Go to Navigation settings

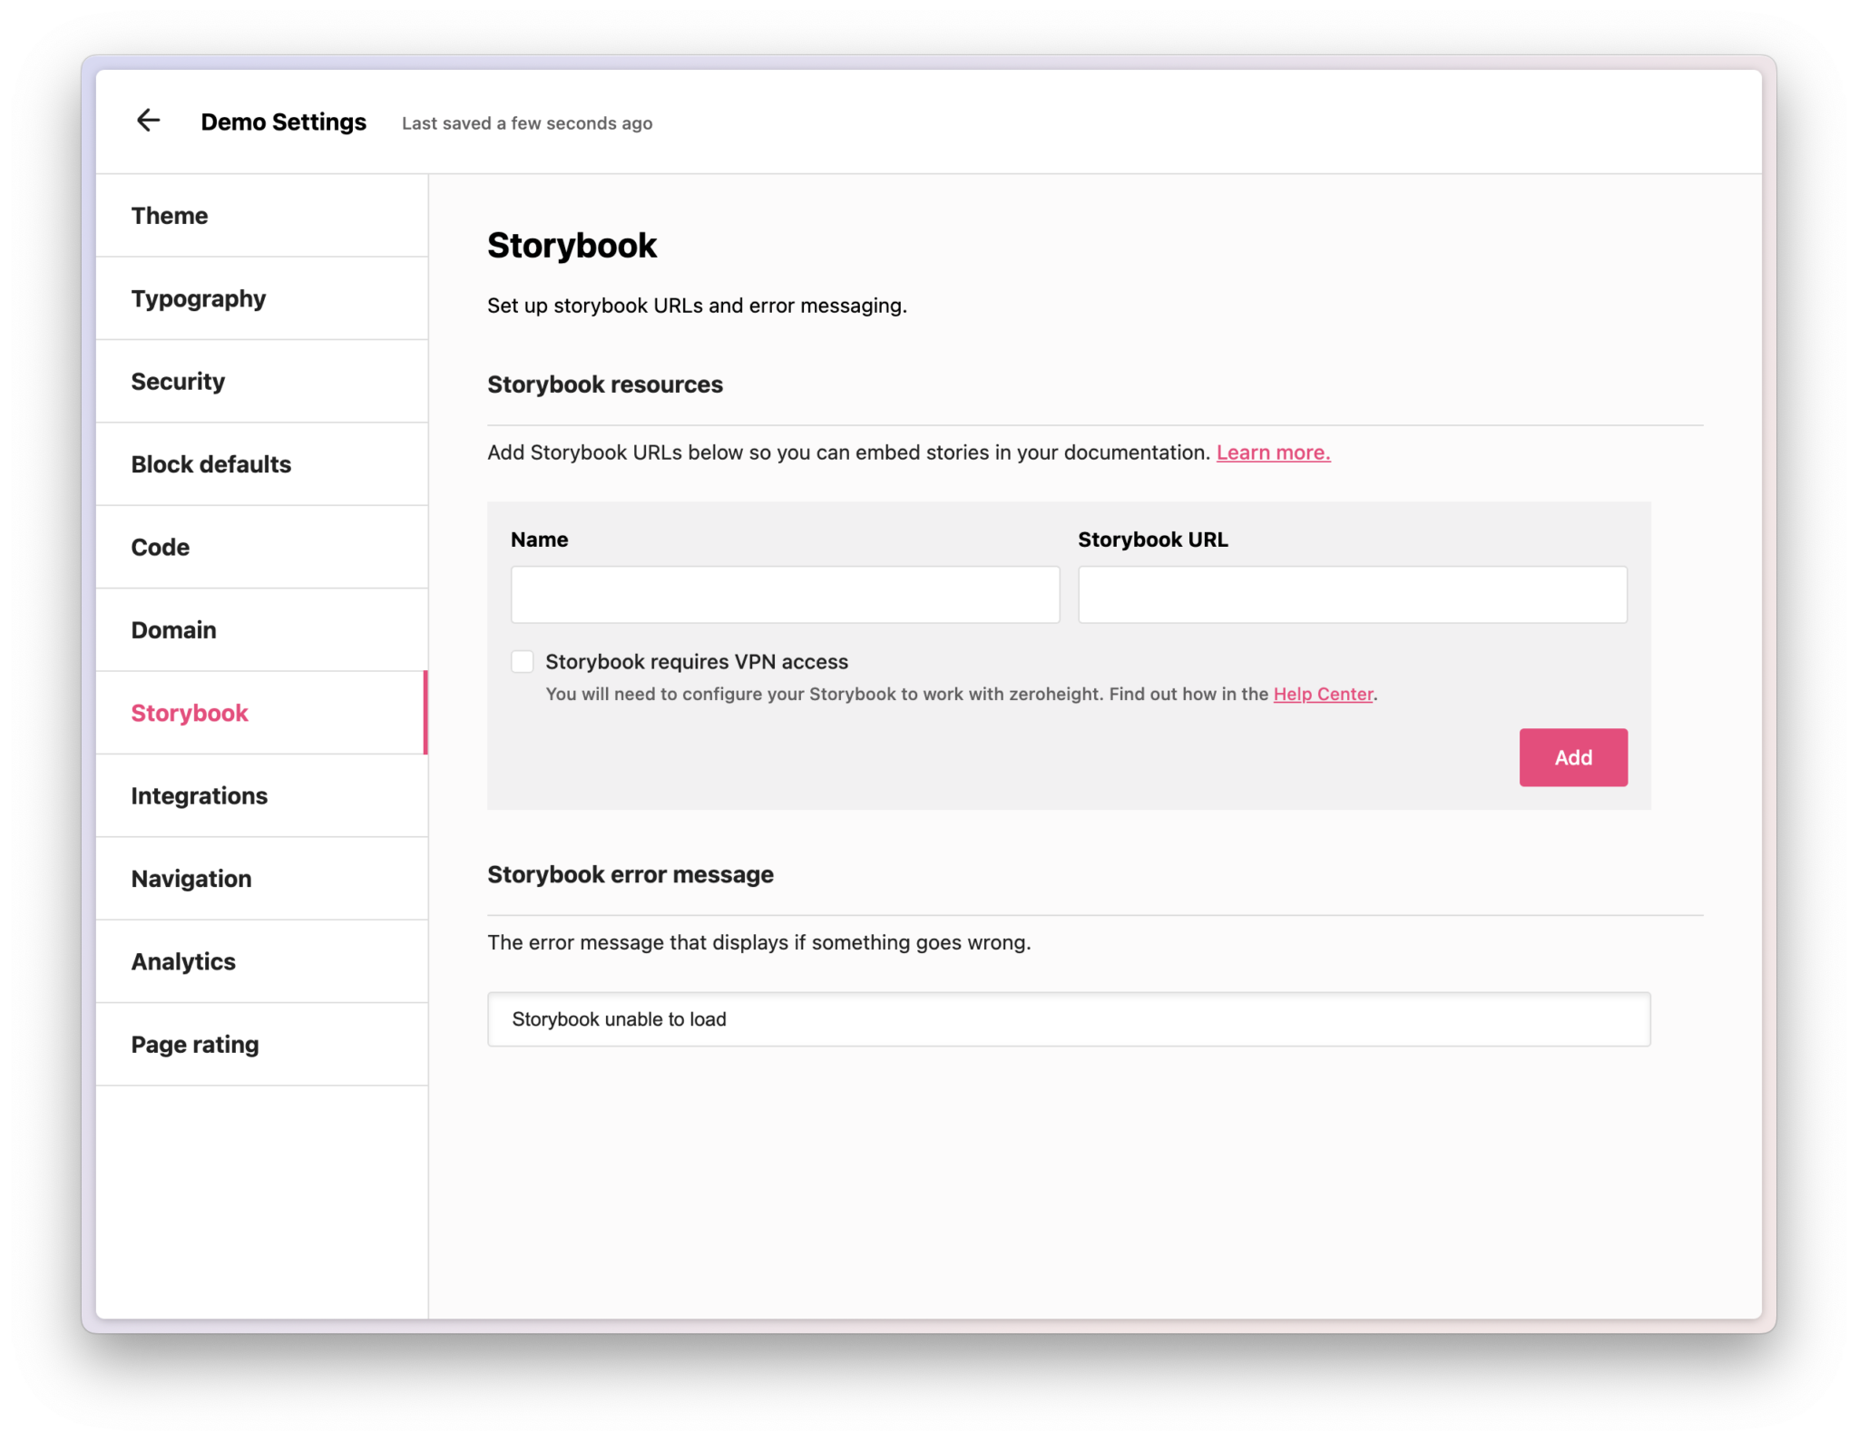point(261,879)
